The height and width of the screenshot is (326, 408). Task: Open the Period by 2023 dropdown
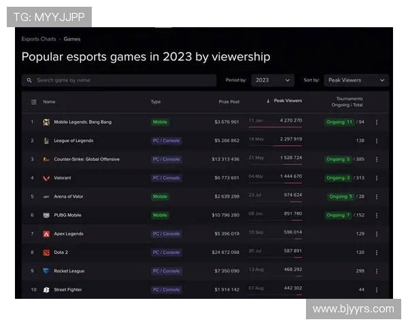(273, 80)
